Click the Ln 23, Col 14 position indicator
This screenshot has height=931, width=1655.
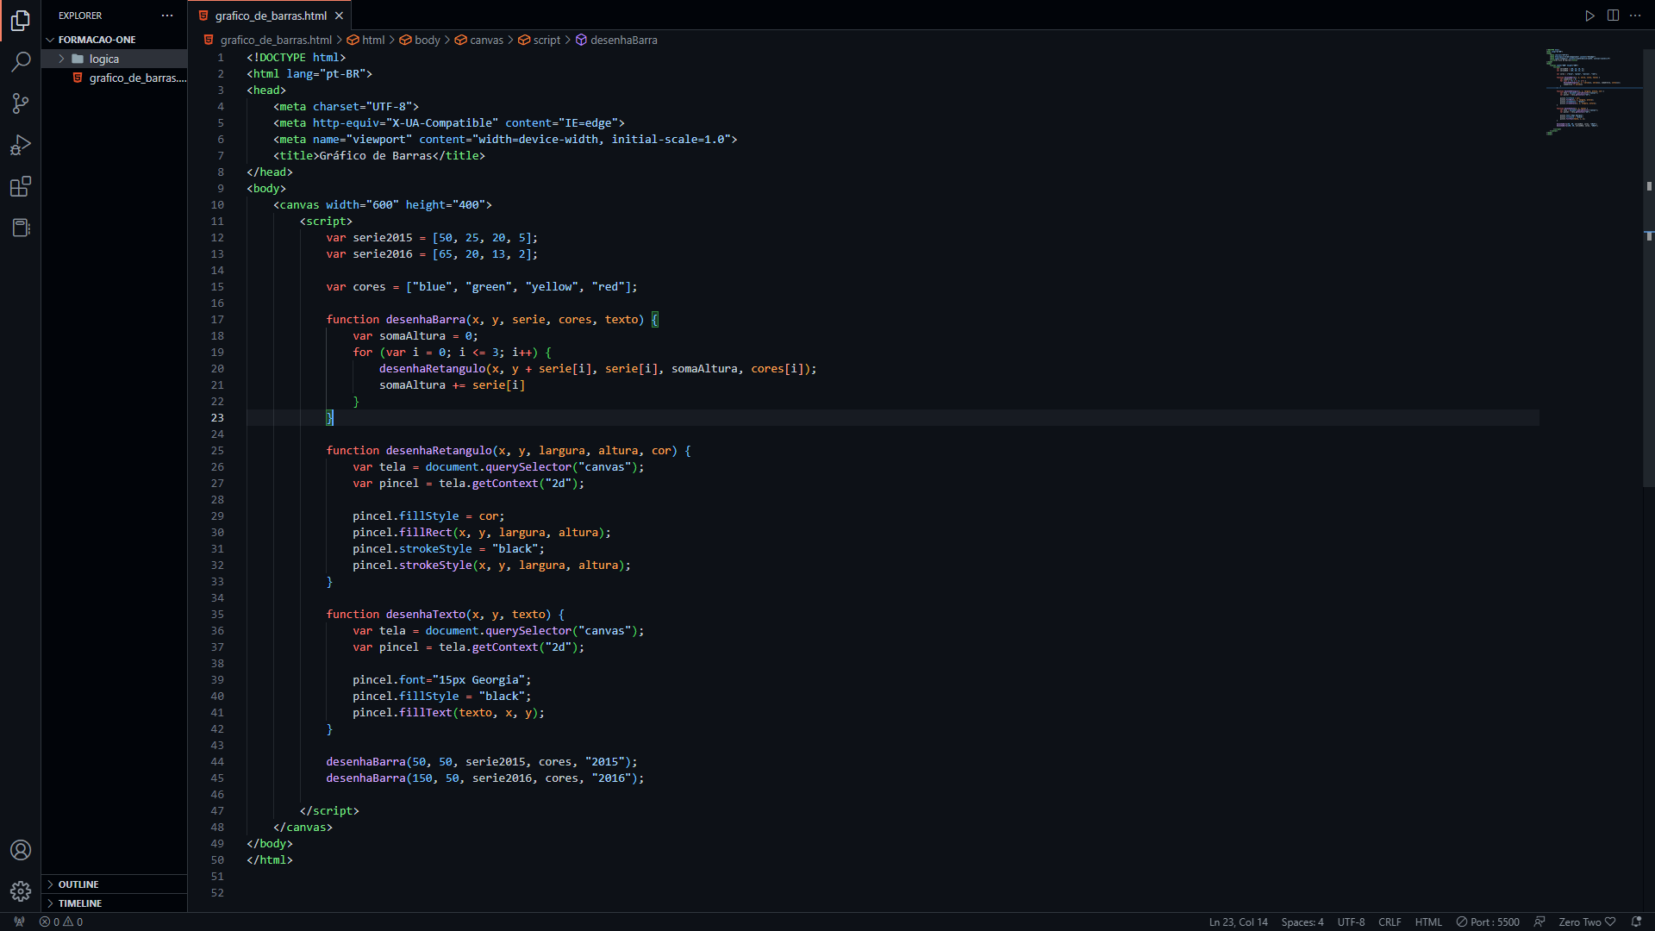(x=1238, y=922)
